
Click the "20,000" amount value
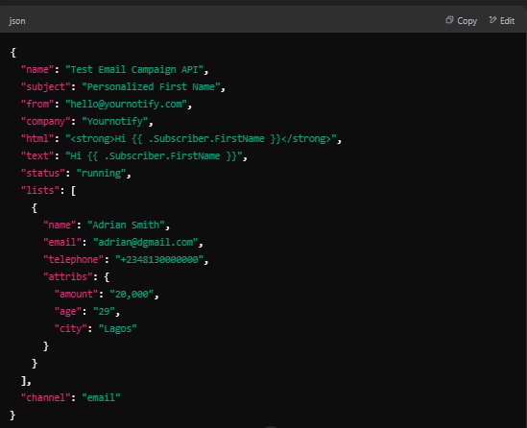pyautogui.click(x=132, y=294)
